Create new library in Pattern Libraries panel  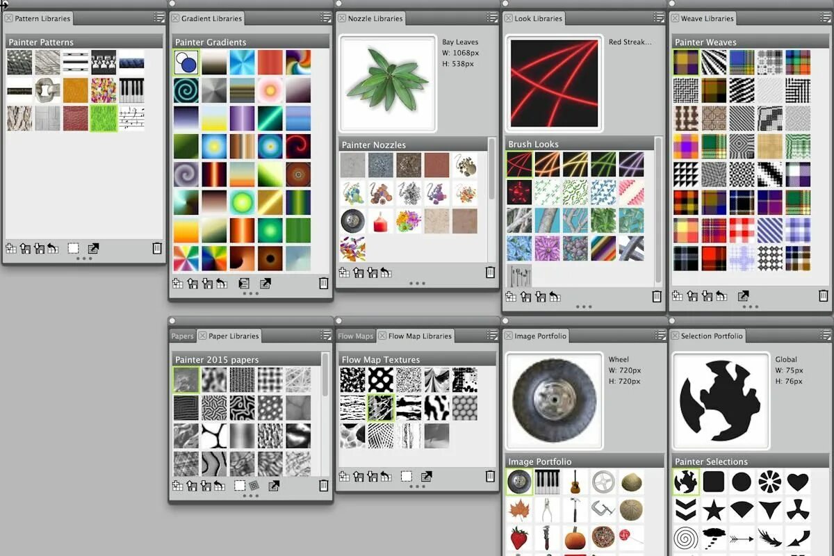tap(11, 248)
